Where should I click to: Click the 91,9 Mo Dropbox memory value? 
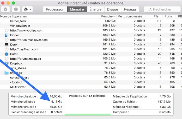pos(110,63)
